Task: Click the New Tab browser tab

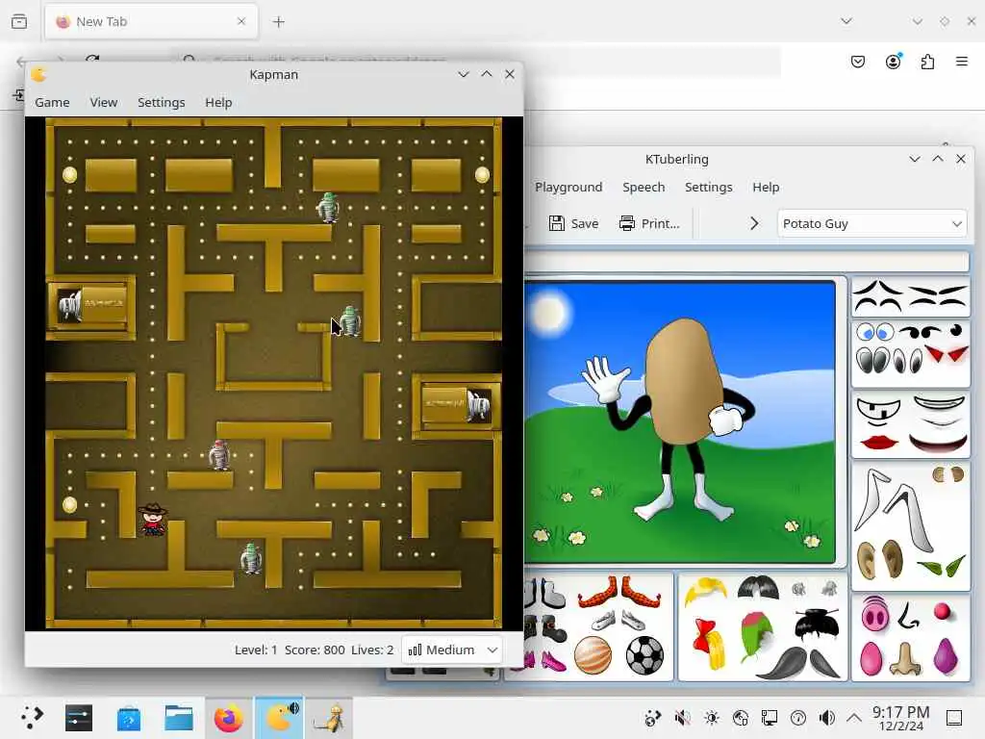Action: [x=151, y=22]
